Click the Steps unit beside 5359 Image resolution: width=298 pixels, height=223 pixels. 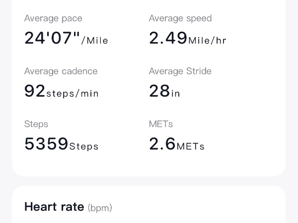click(84, 147)
